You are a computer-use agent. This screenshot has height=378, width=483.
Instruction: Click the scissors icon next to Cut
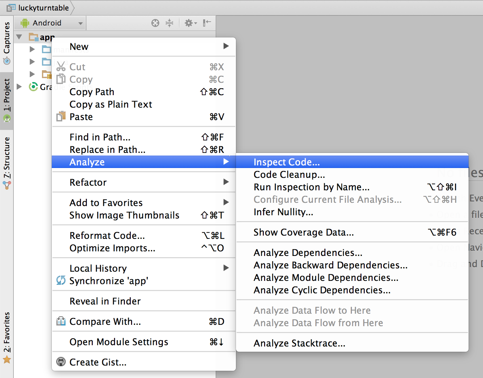click(61, 66)
